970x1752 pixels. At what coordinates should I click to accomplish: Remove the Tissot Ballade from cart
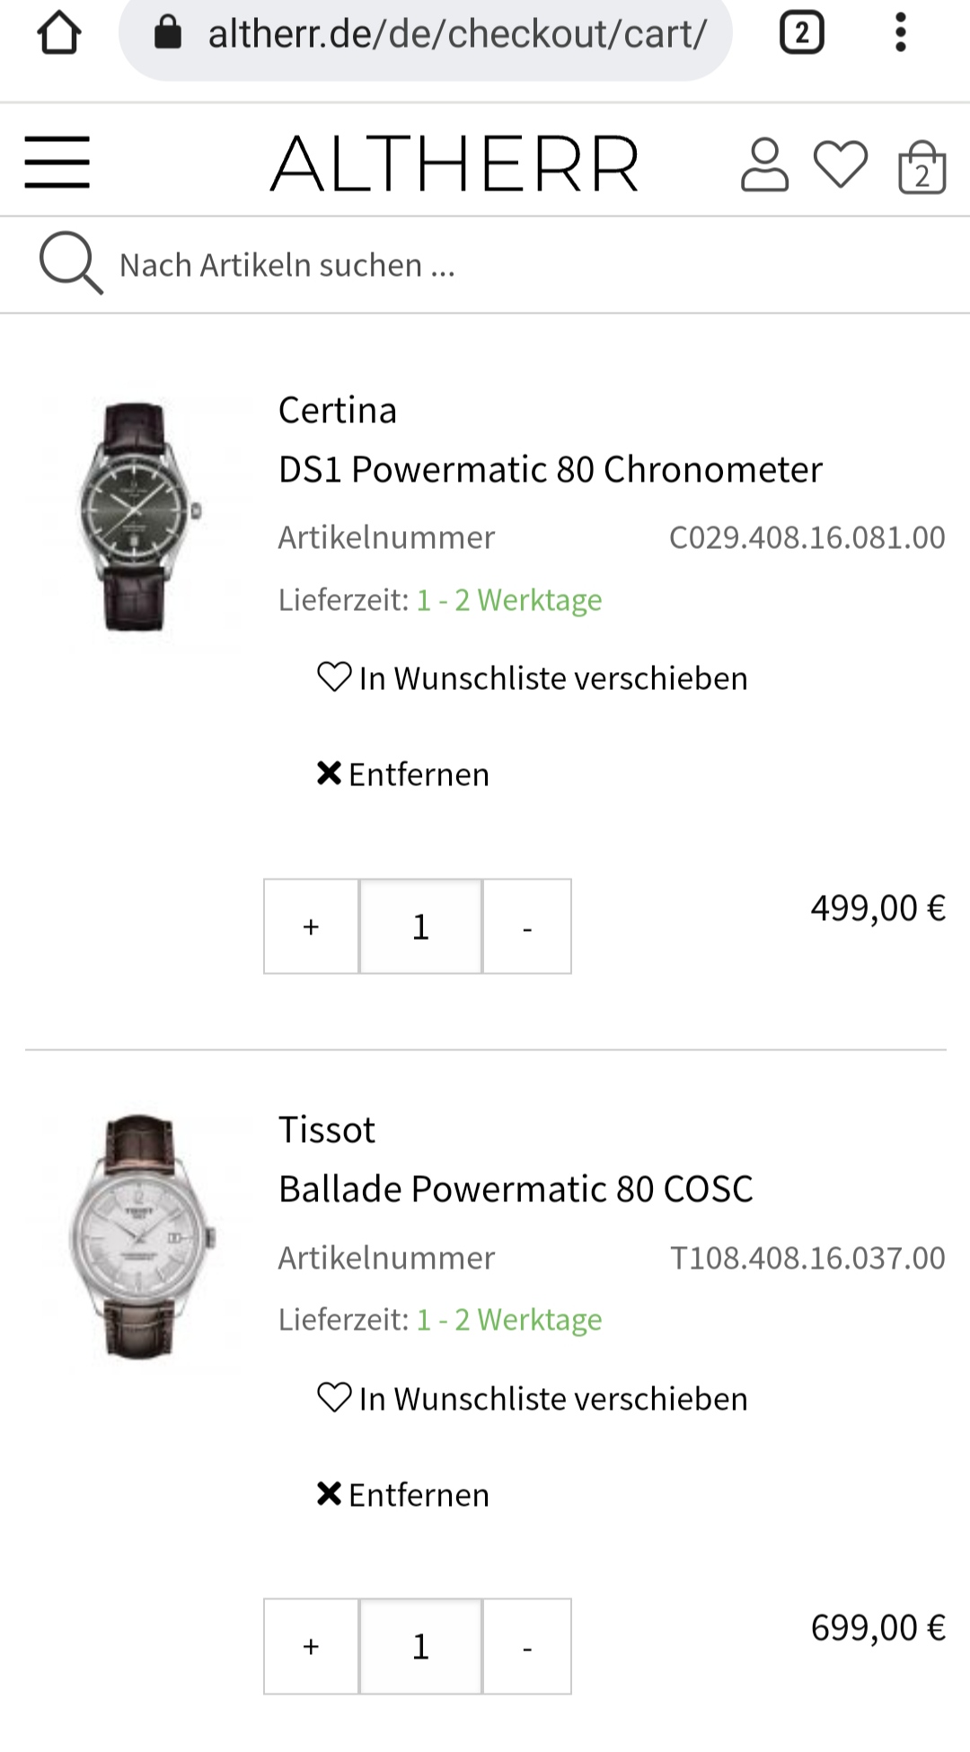point(403,1495)
